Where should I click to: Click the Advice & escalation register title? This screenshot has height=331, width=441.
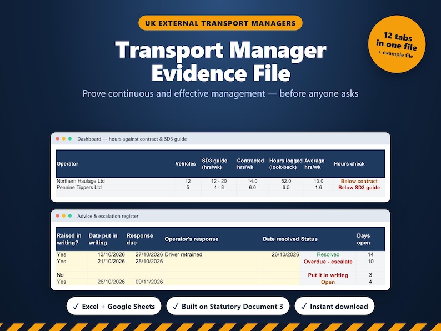(108, 216)
